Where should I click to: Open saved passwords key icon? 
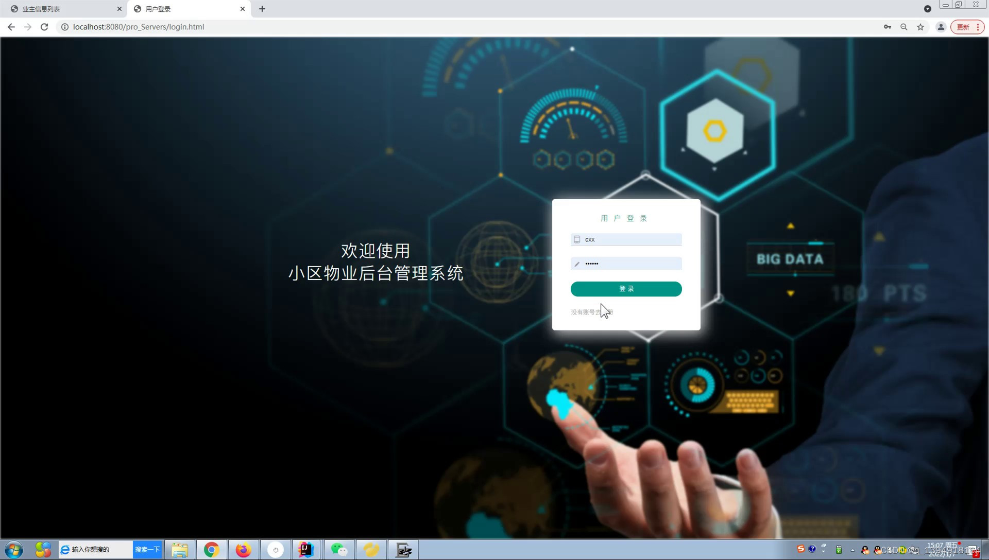pyautogui.click(x=888, y=27)
